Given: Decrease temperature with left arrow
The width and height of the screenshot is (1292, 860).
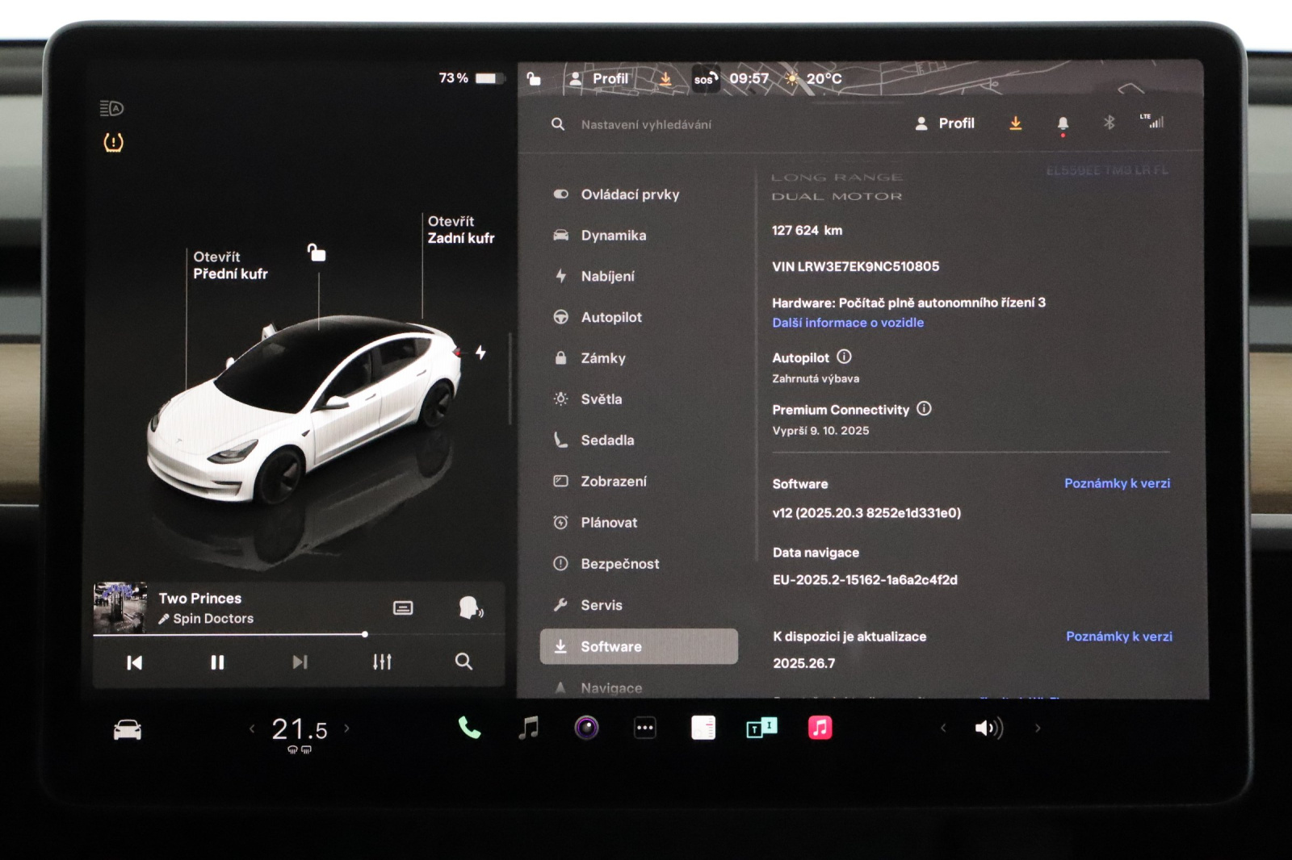Looking at the screenshot, I should pos(252,728).
